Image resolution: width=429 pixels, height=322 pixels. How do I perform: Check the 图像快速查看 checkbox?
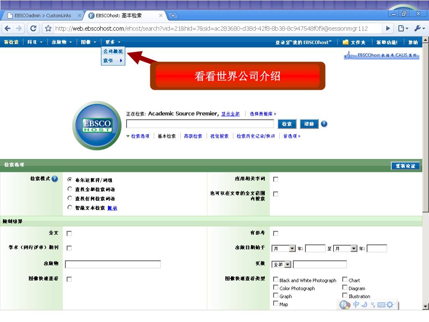pos(69,279)
